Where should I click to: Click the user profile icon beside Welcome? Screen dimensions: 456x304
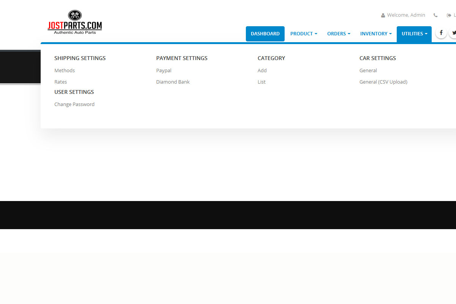pyautogui.click(x=383, y=16)
